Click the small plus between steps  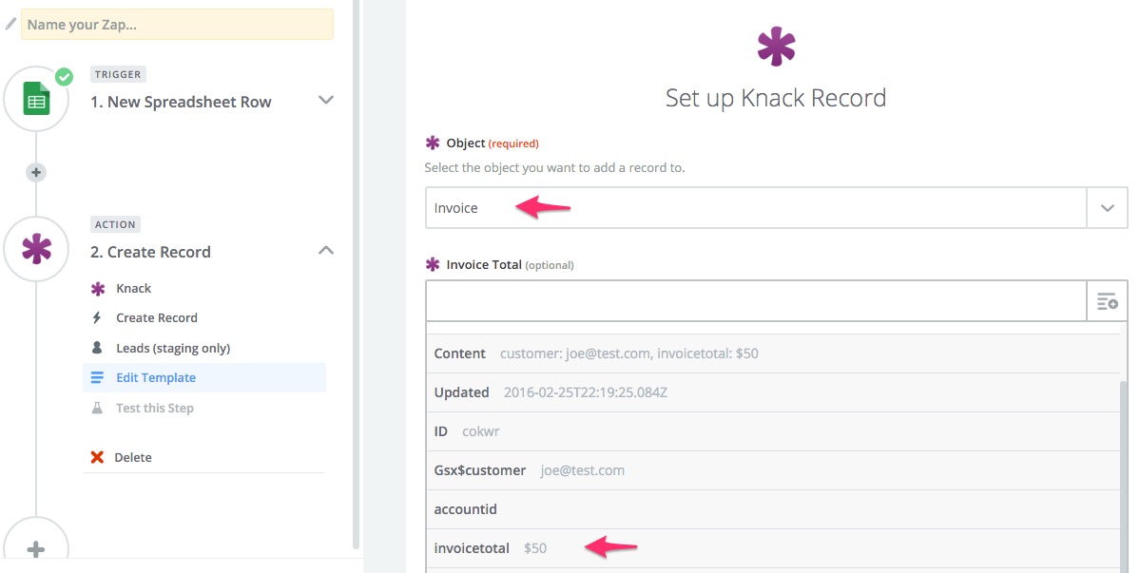(36, 173)
